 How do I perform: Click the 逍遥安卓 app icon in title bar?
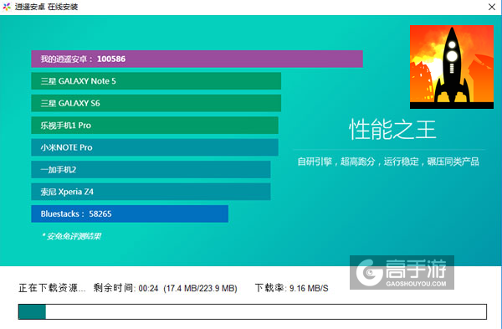[7, 7]
